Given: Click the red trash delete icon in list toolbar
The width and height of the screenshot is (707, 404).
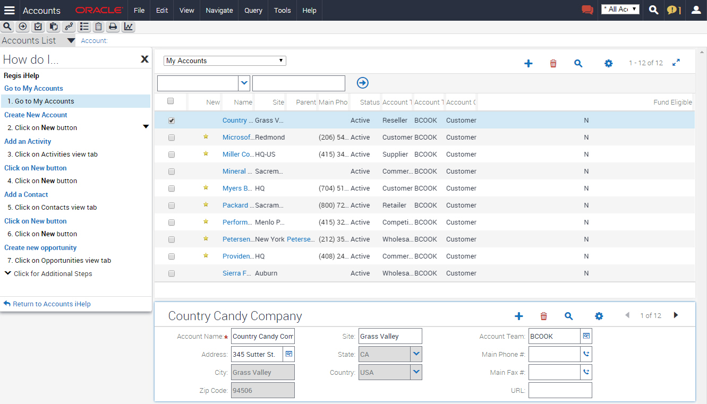Looking at the screenshot, I should click(553, 64).
